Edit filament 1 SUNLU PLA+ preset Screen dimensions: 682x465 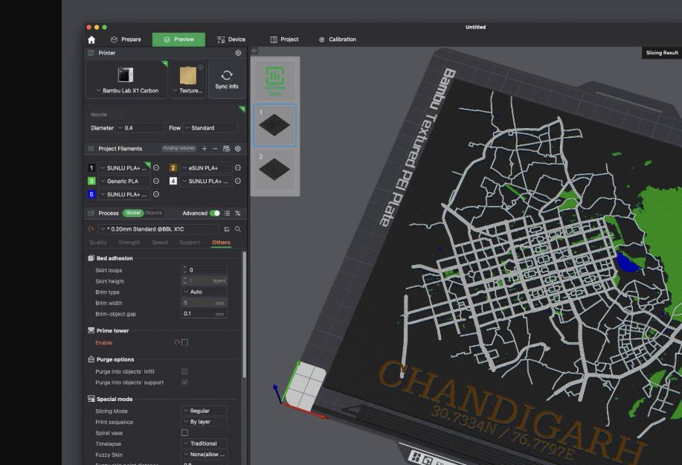pyautogui.click(x=156, y=168)
